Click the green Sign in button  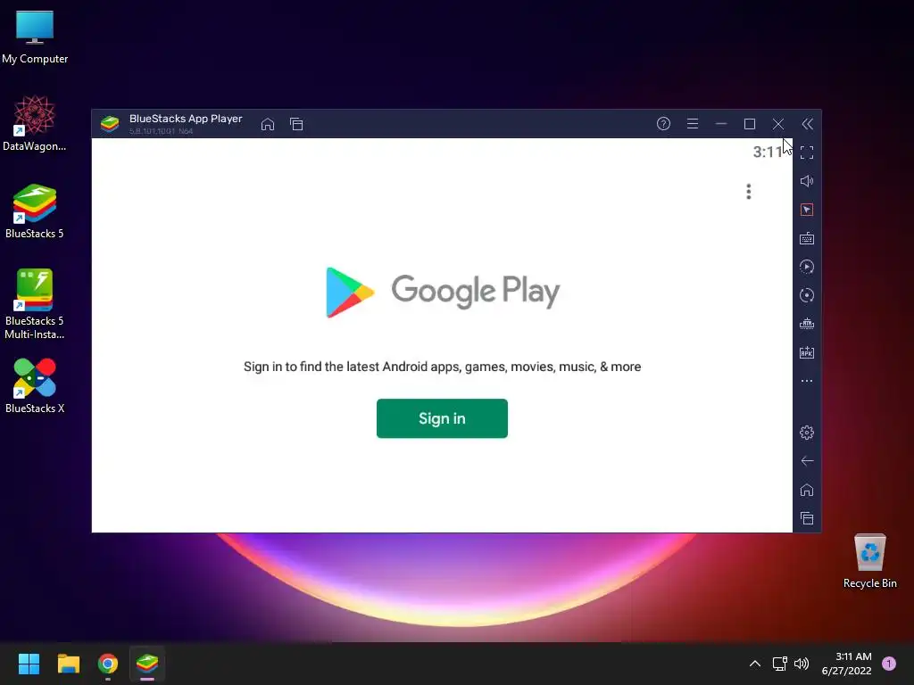point(442,418)
